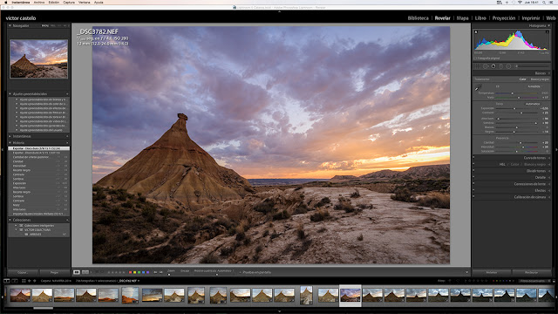Click the Restaurar button

pos(531,272)
